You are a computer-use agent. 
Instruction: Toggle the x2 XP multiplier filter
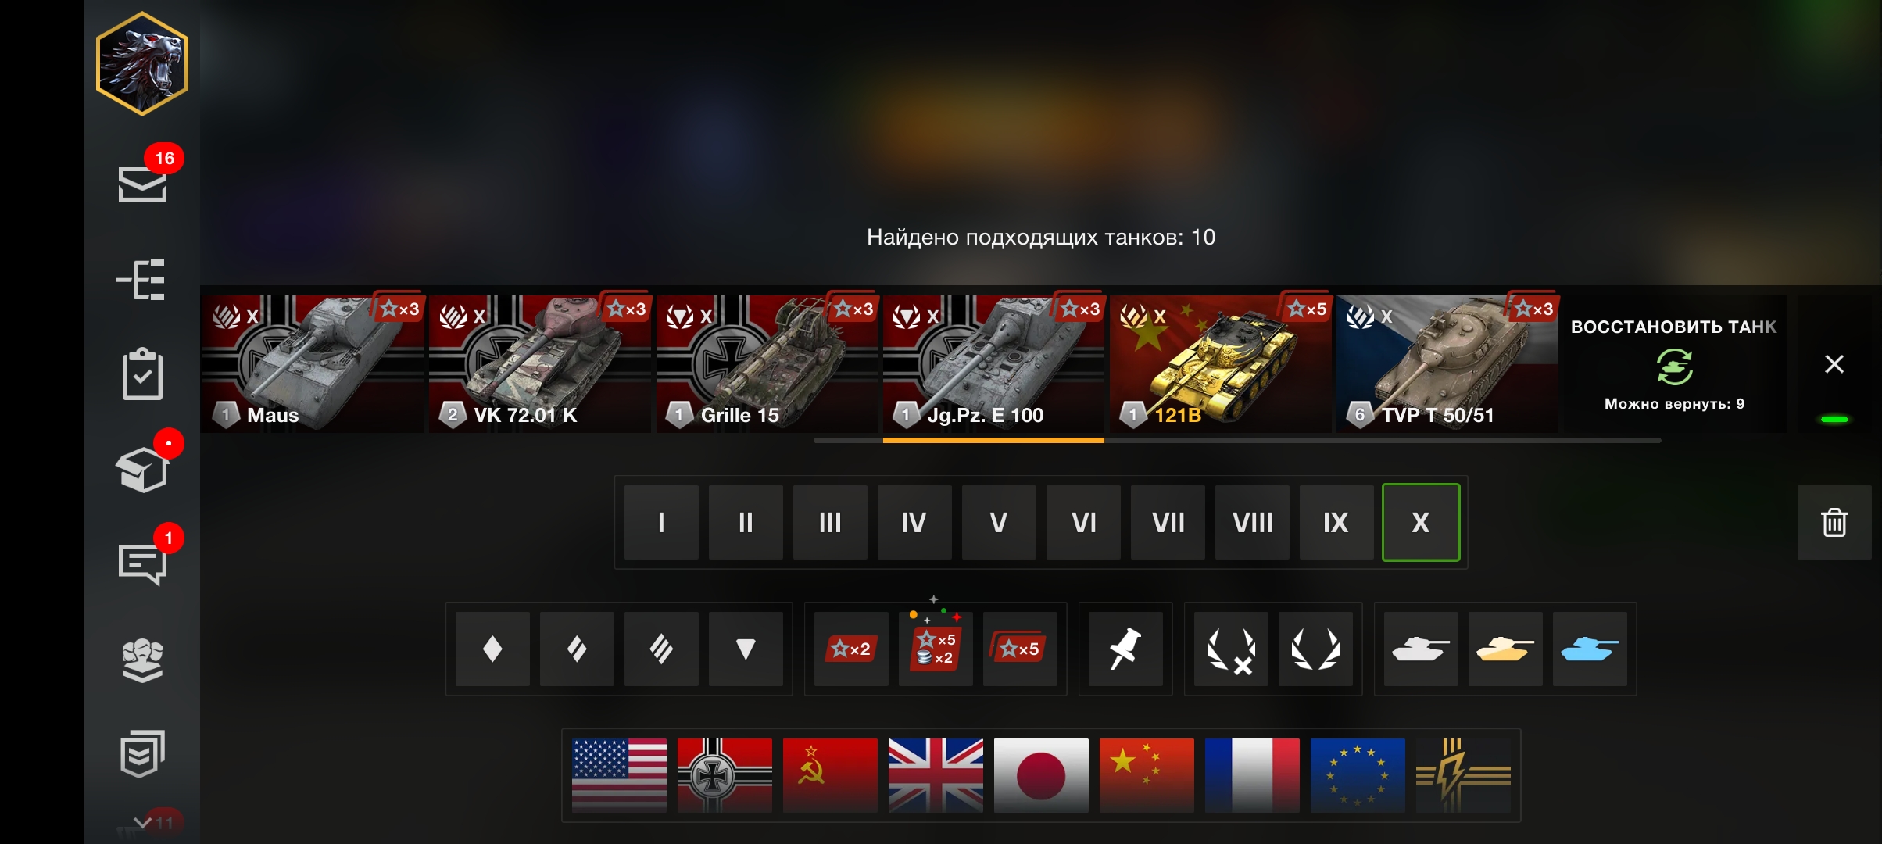click(x=851, y=649)
